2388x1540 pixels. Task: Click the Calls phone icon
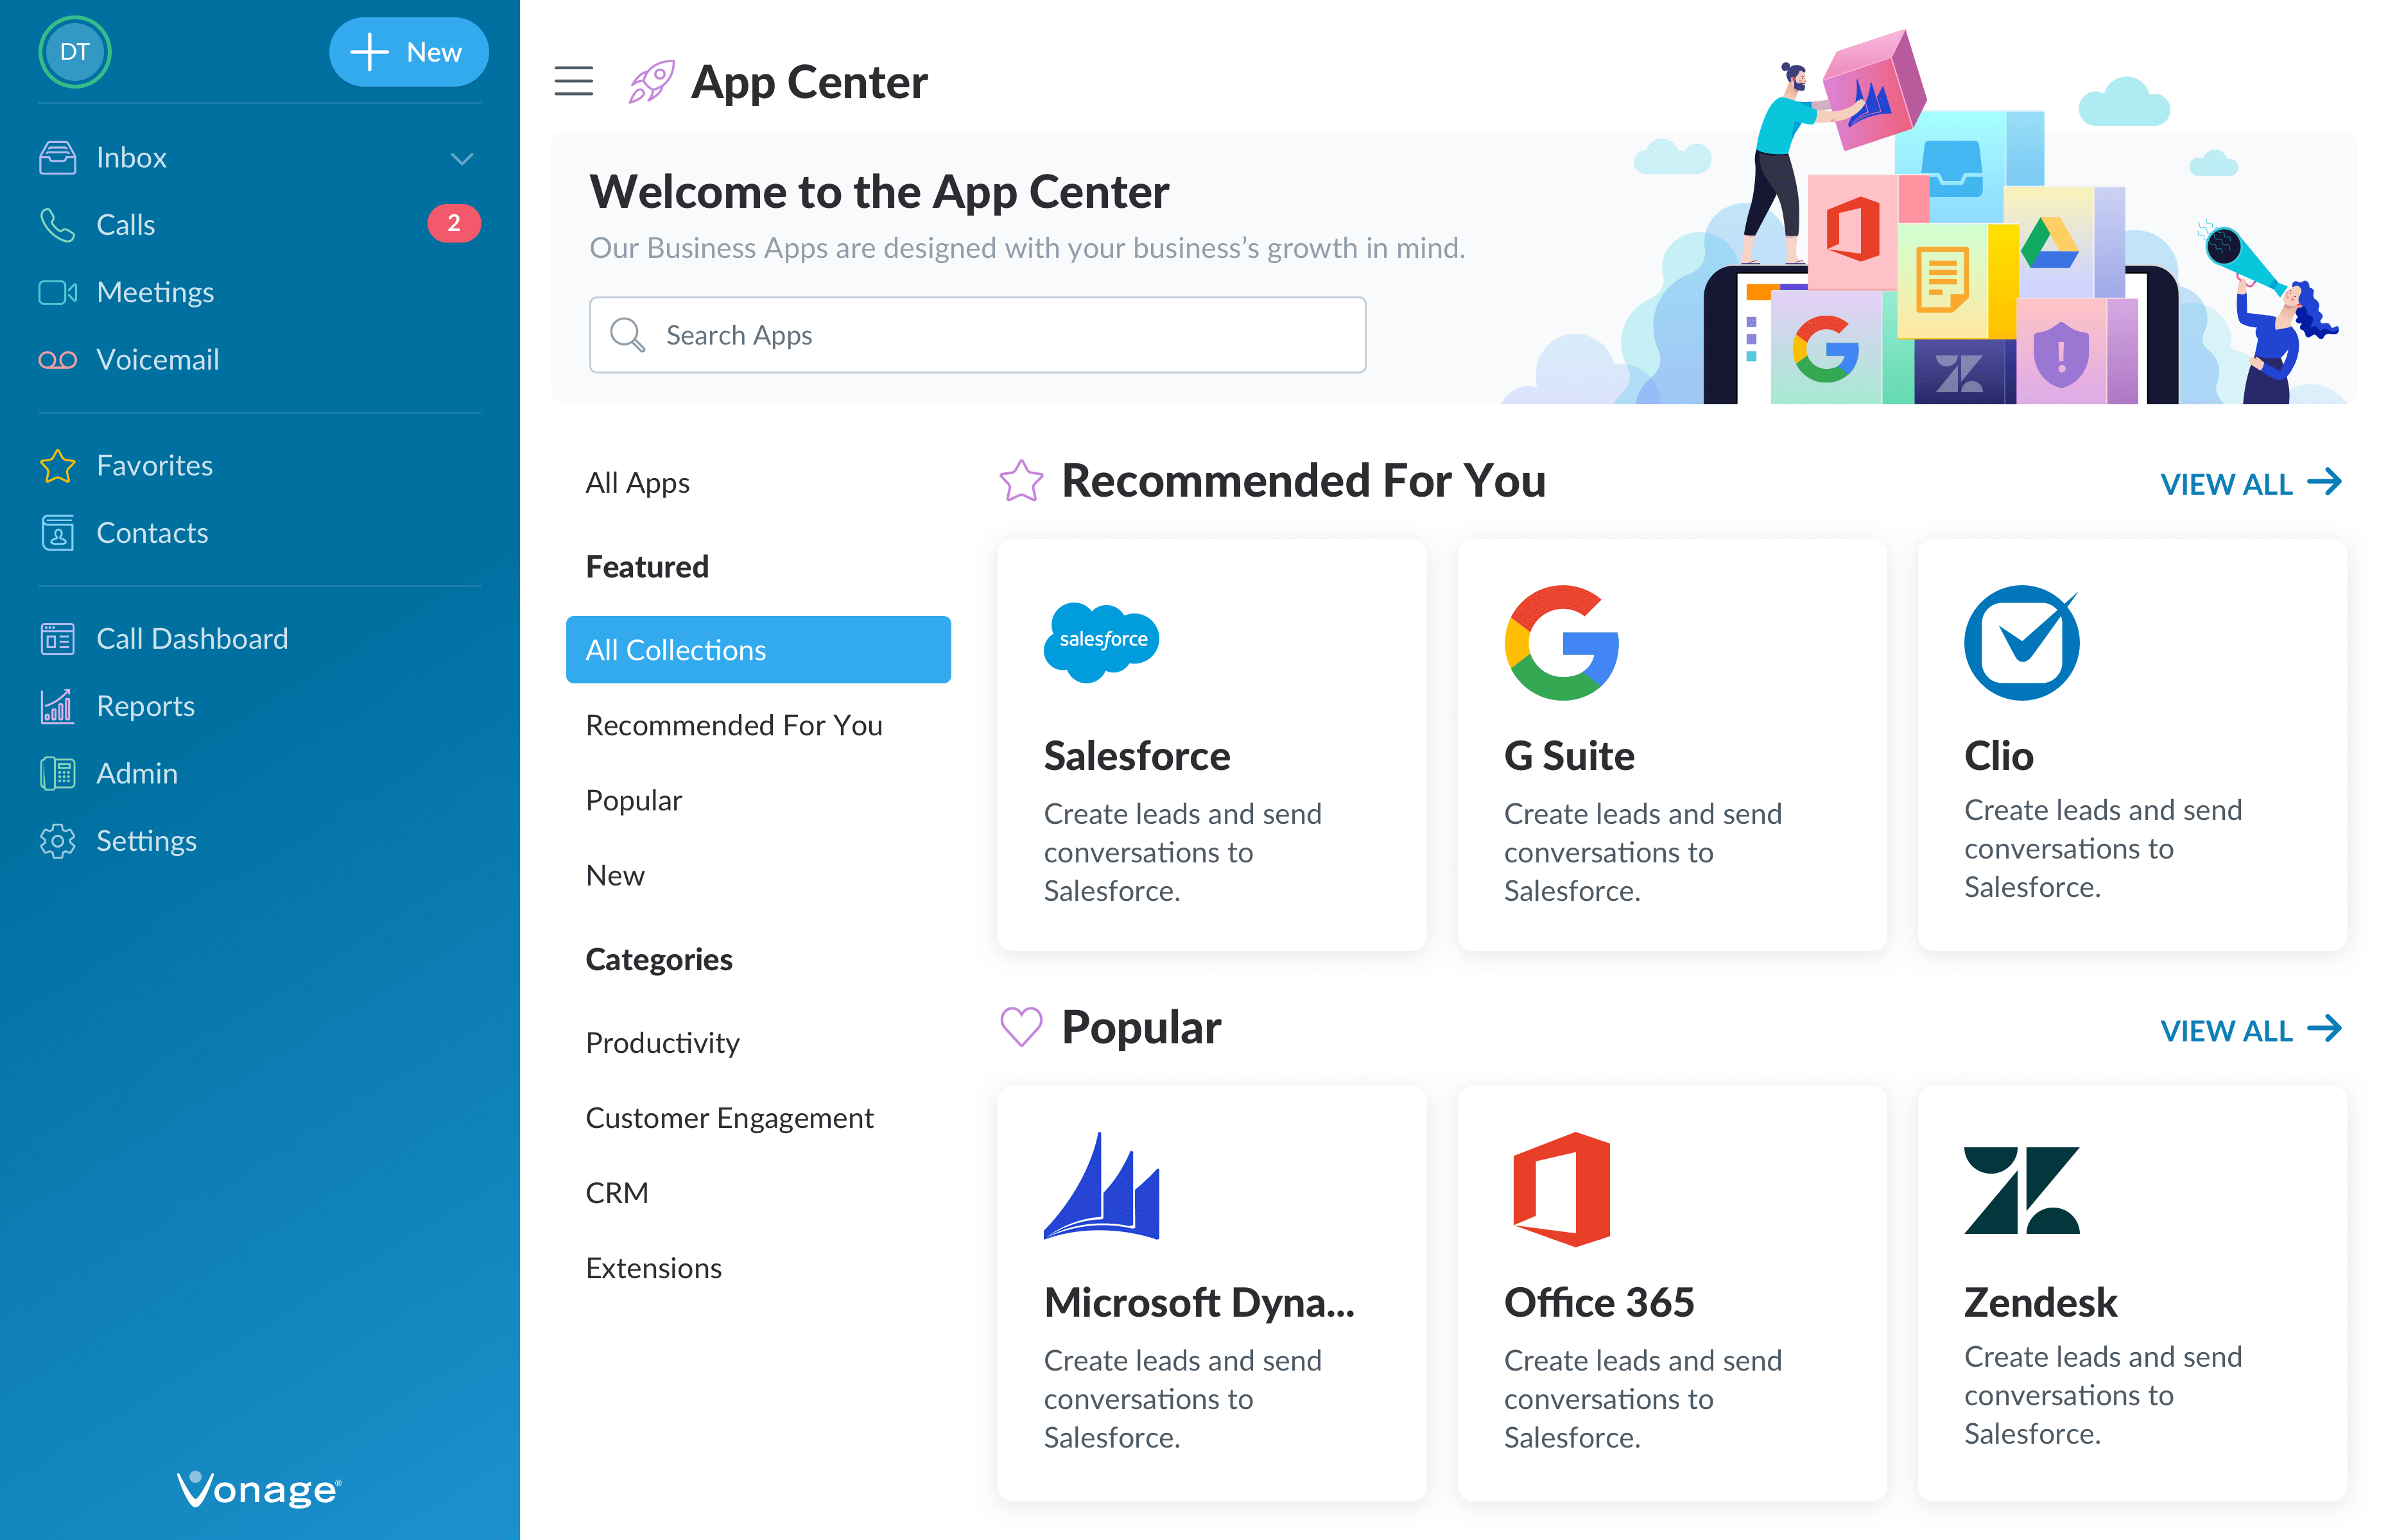coord(58,224)
